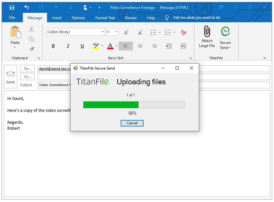
Task: Use the Format Painter
Action: pos(31,49)
